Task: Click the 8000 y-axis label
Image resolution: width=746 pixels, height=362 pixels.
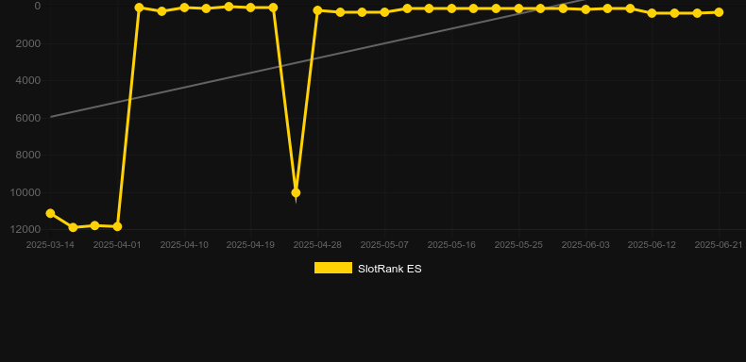Action: point(28,156)
